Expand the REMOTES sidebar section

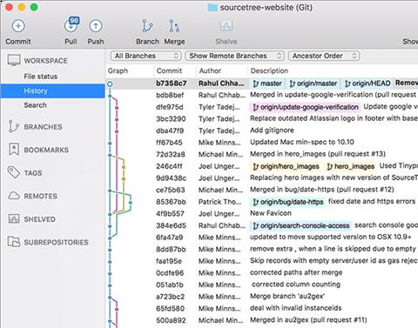coord(40,196)
